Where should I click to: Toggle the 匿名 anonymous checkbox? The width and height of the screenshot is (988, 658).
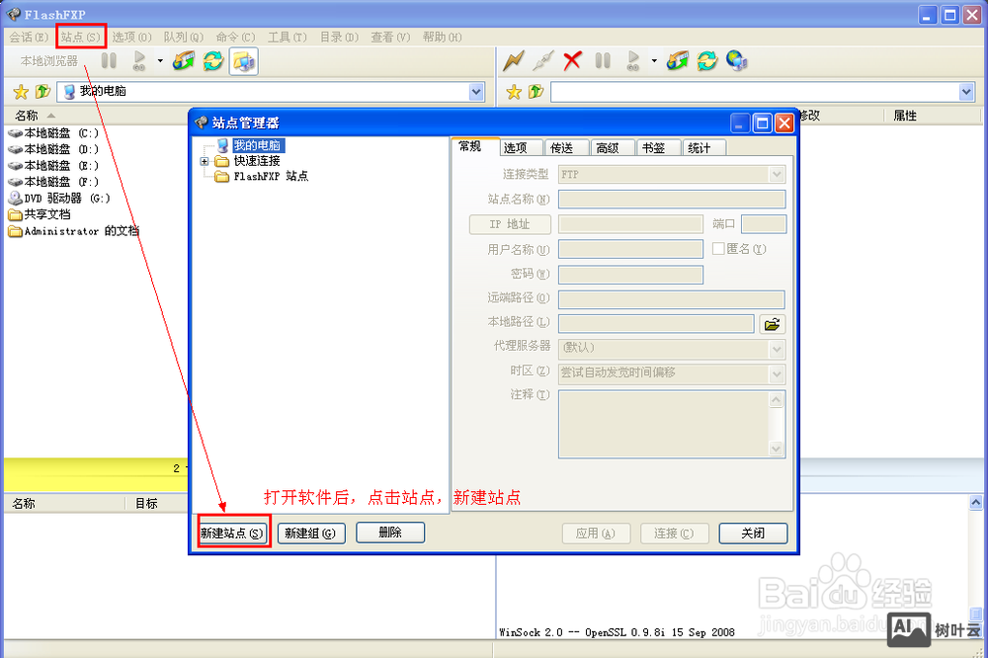click(718, 249)
